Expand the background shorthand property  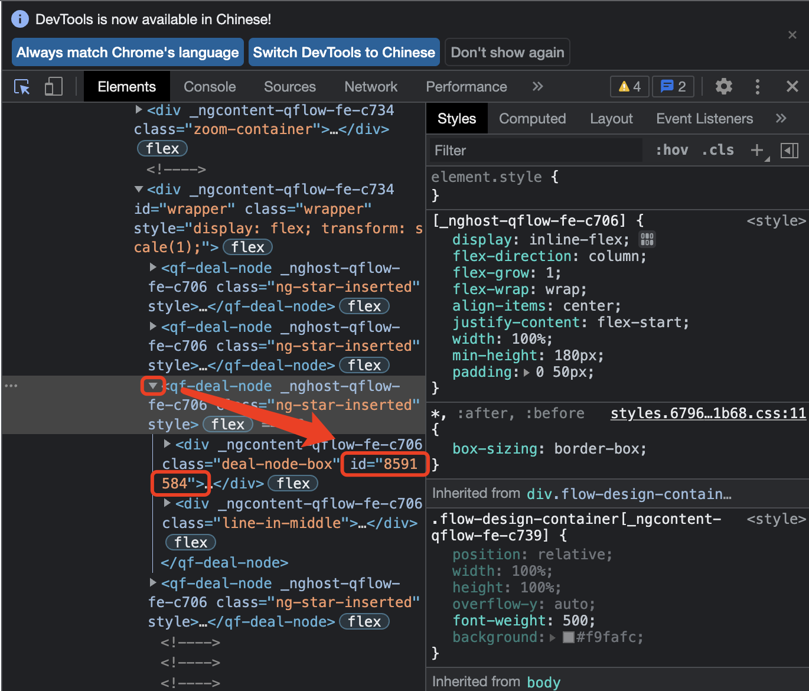552,638
